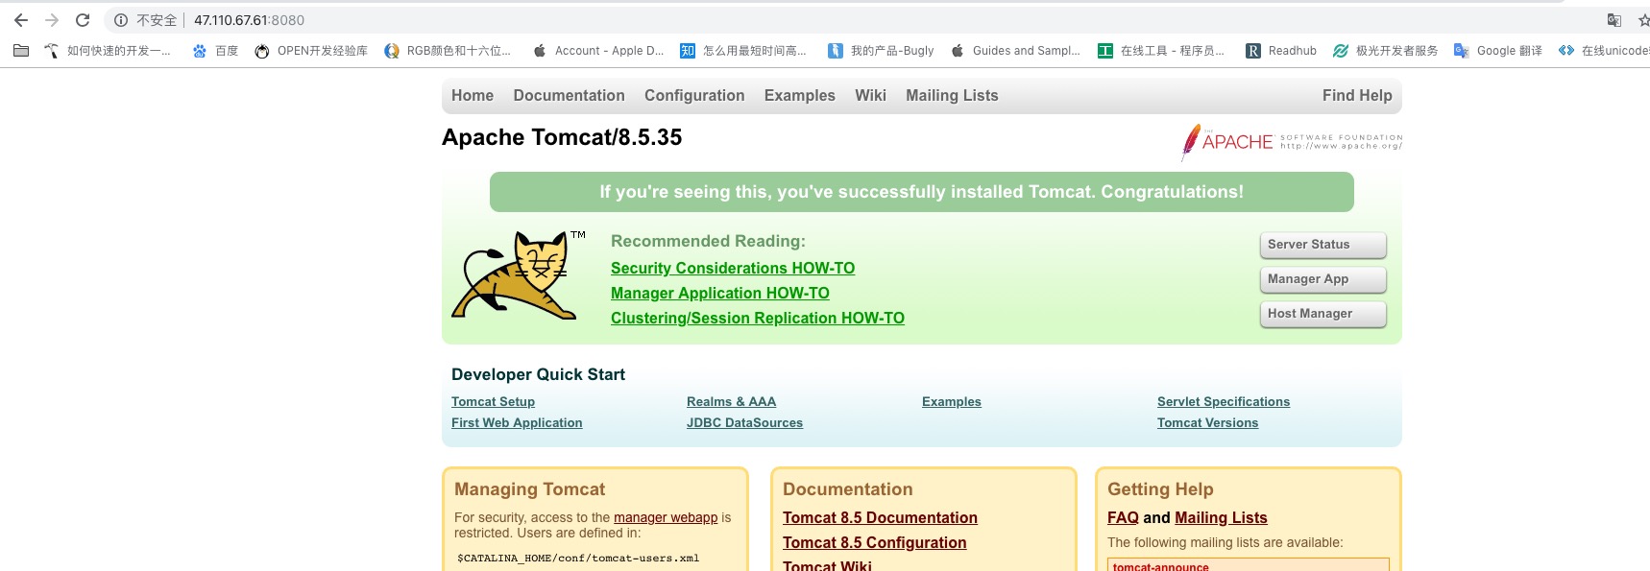Open the 百度 bookmark
1650x571 pixels.
[x=215, y=51]
